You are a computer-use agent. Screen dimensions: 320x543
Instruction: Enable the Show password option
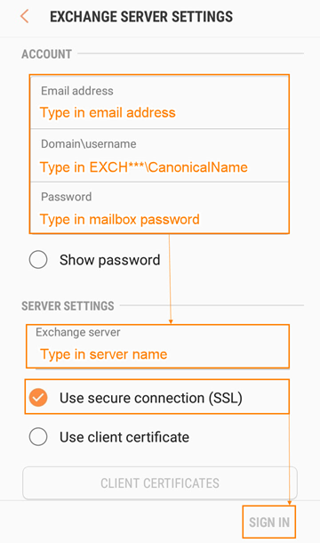pyautogui.click(x=38, y=260)
